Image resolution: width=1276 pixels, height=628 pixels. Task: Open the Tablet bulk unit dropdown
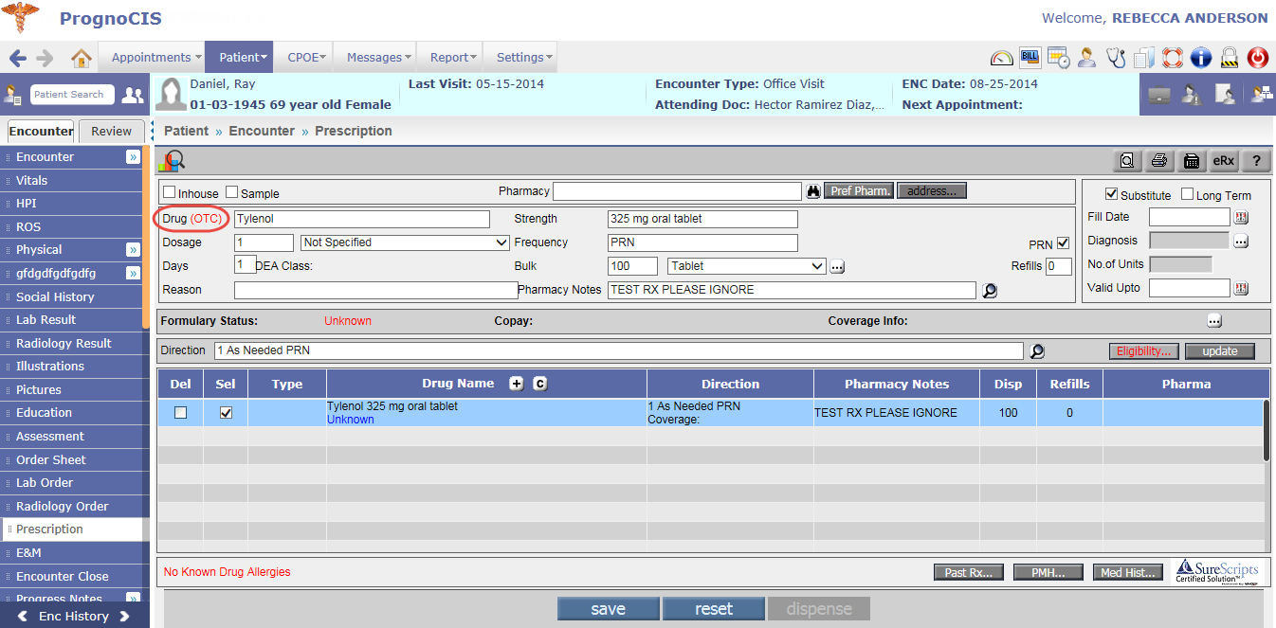[x=747, y=266]
